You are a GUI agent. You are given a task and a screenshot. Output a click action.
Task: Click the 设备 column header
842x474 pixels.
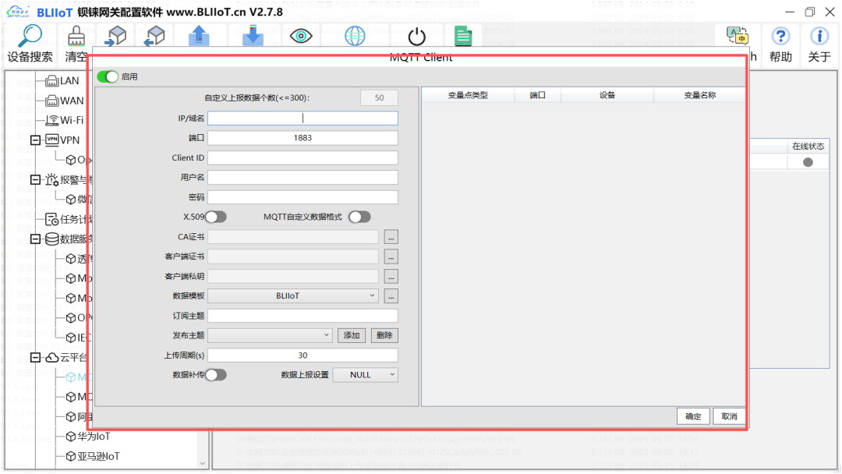tap(607, 95)
